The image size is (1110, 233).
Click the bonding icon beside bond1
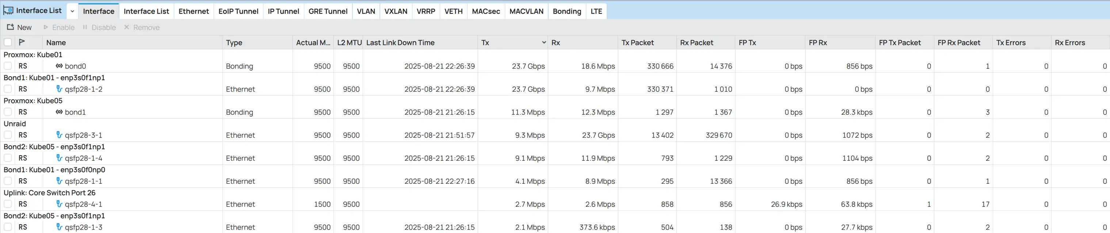click(x=59, y=112)
